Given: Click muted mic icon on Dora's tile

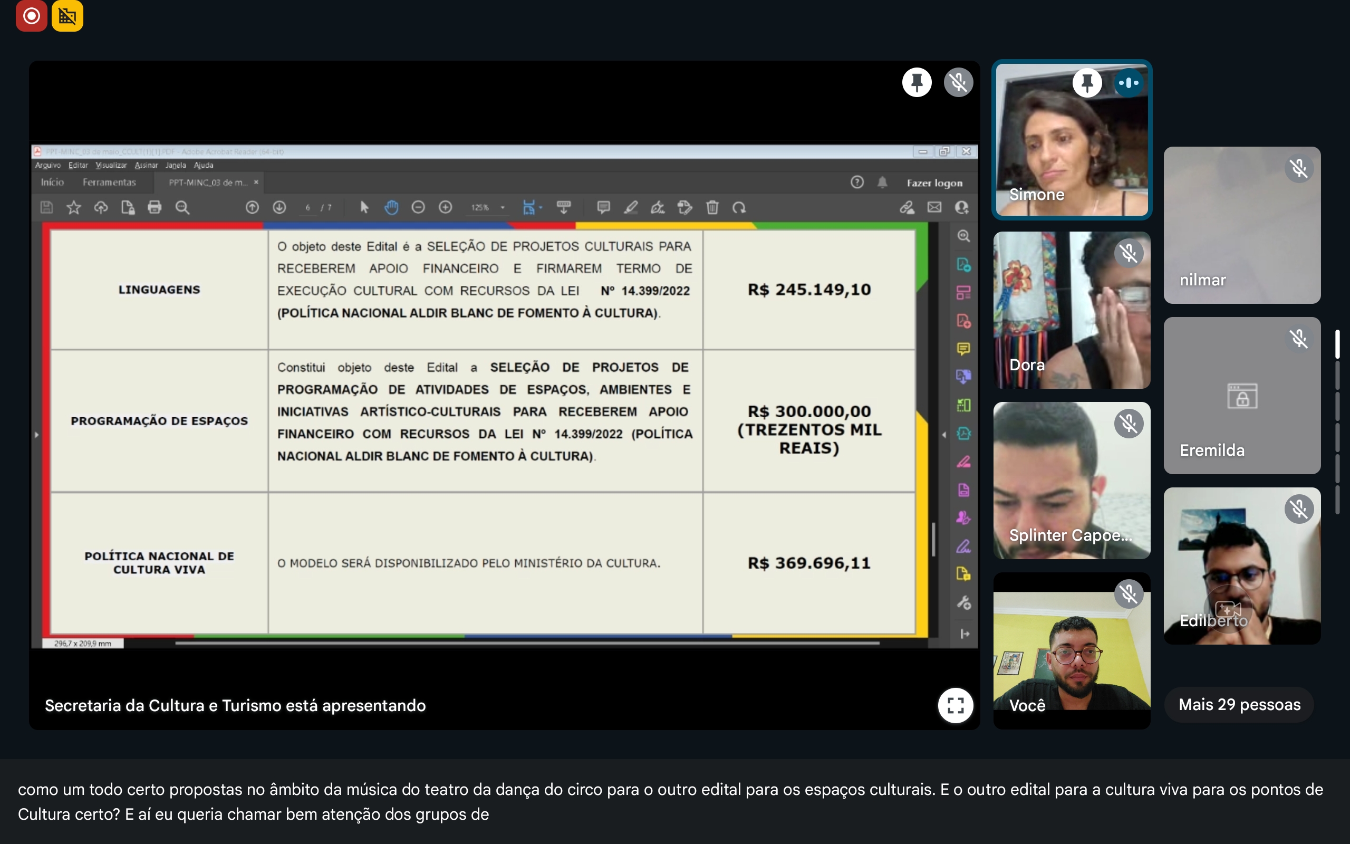Looking at the screenshot, I should 1129,253.
